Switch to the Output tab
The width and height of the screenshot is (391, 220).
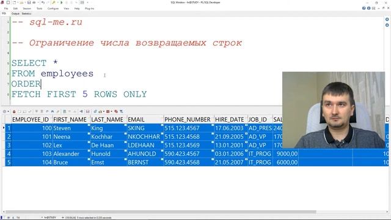coord(15,13)
